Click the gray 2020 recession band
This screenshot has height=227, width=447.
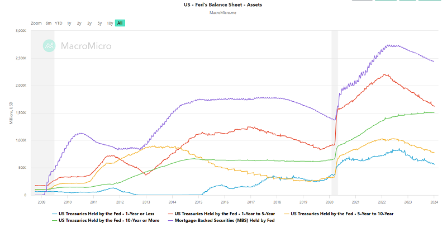point(335,112)
